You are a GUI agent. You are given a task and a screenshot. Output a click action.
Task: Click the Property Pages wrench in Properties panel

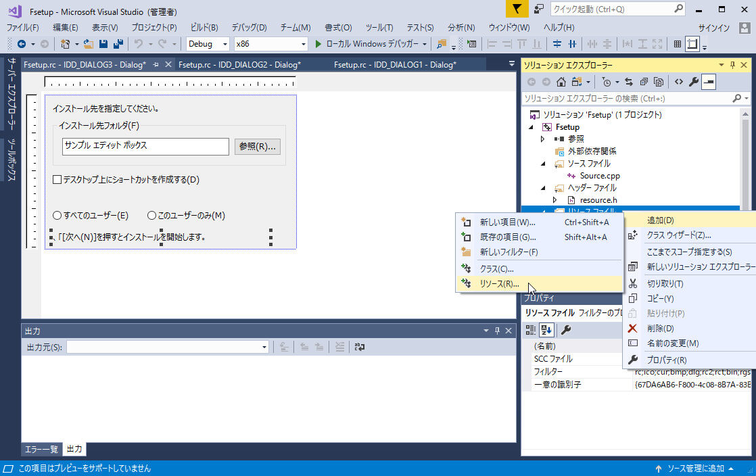coord(566,330)
